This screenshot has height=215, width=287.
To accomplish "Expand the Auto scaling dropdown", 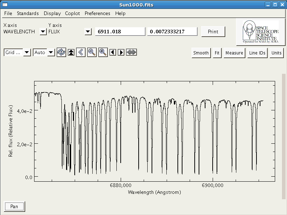I will click(51, 53).
